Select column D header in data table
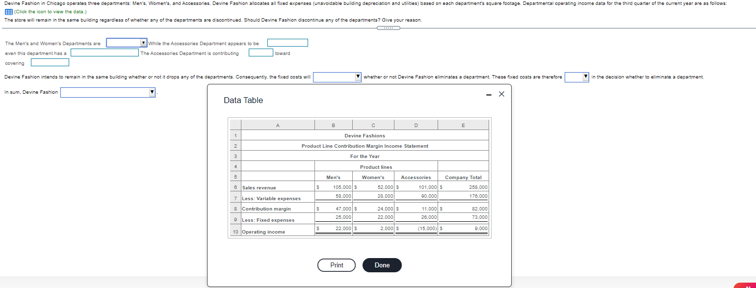Screen dimensions: 756x288 (x=416, y=125)
